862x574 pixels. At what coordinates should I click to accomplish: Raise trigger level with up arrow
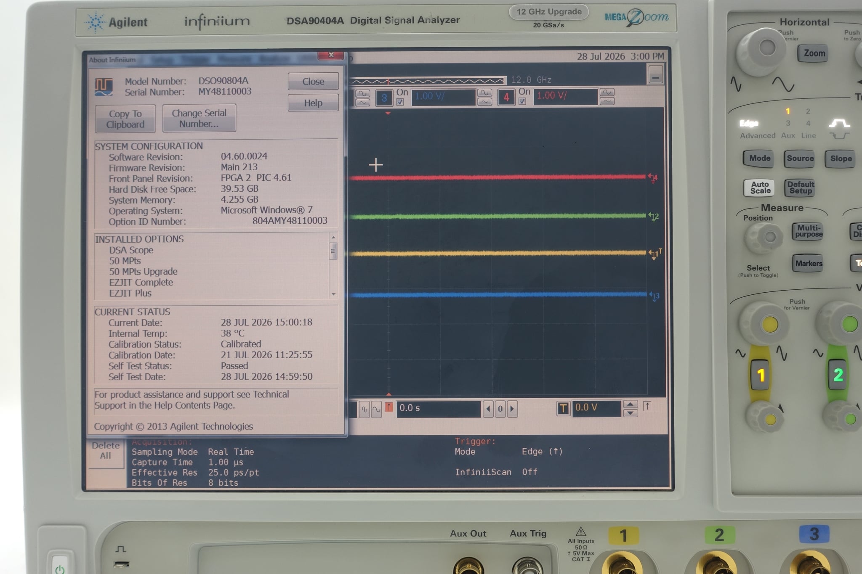pyautogui.click(x=630, y=404)
